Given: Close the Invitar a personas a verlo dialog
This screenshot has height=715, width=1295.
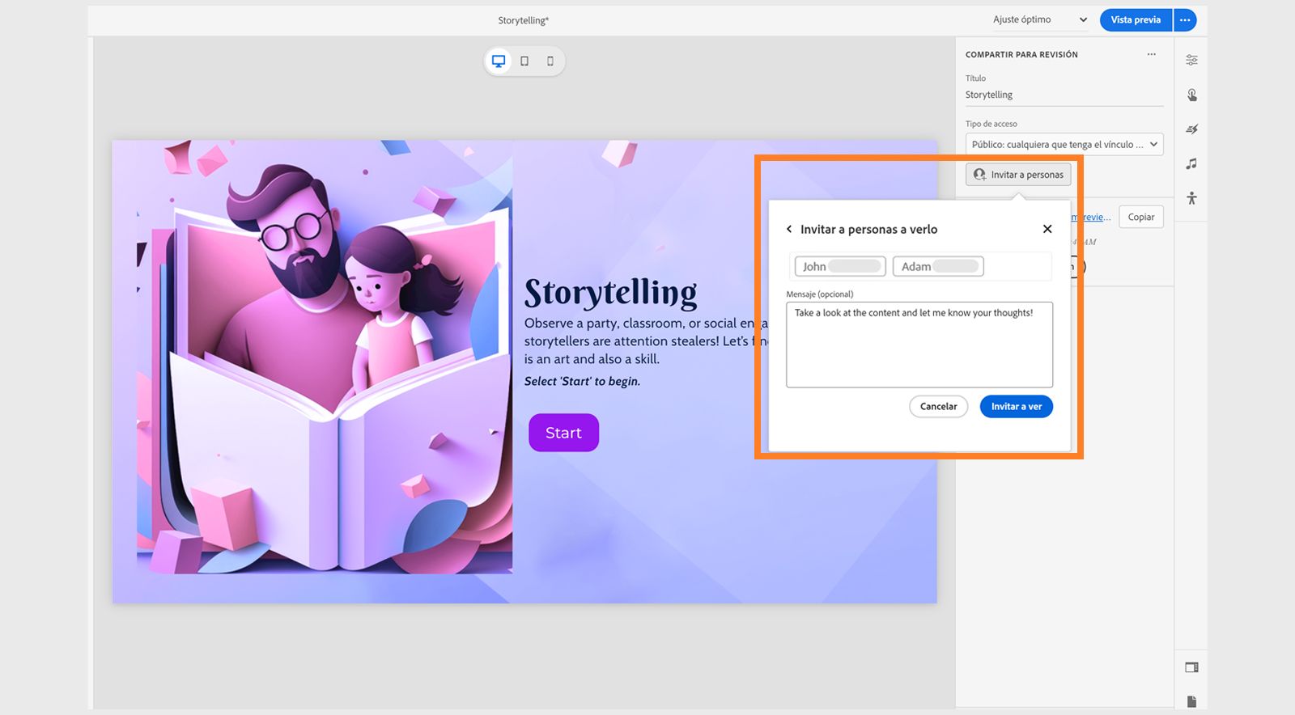Looking at the screenshot, I should (1047, 229).
